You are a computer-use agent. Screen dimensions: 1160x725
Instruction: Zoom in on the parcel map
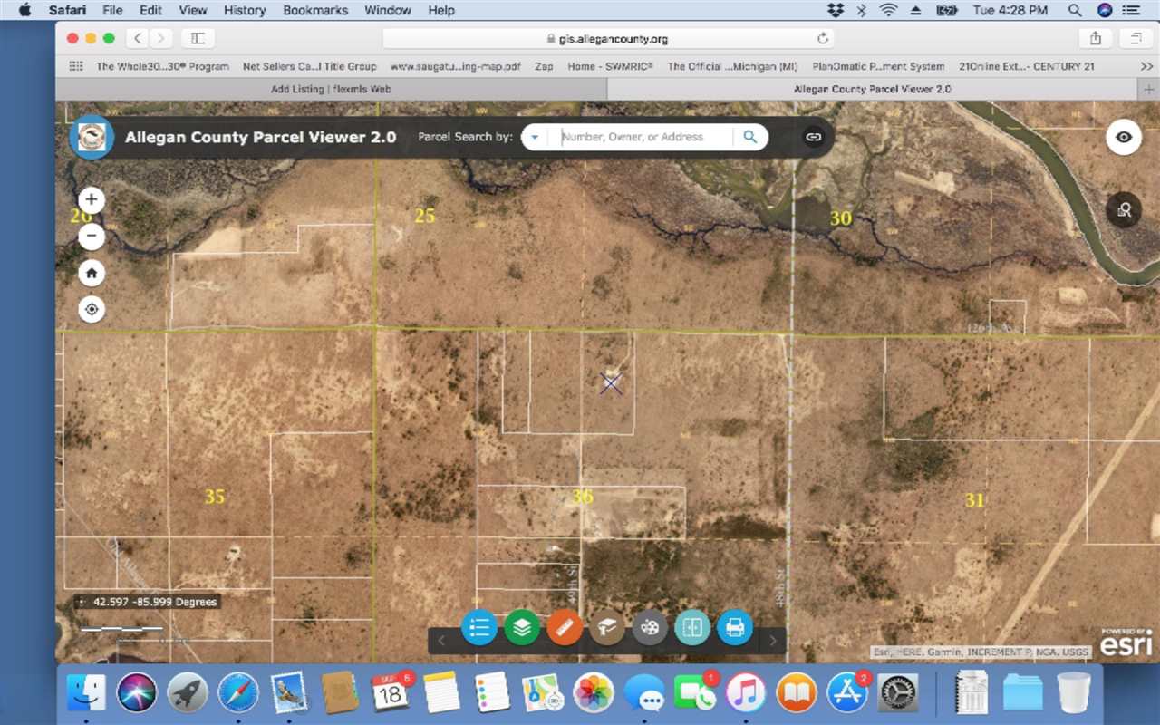pos(92,200)
